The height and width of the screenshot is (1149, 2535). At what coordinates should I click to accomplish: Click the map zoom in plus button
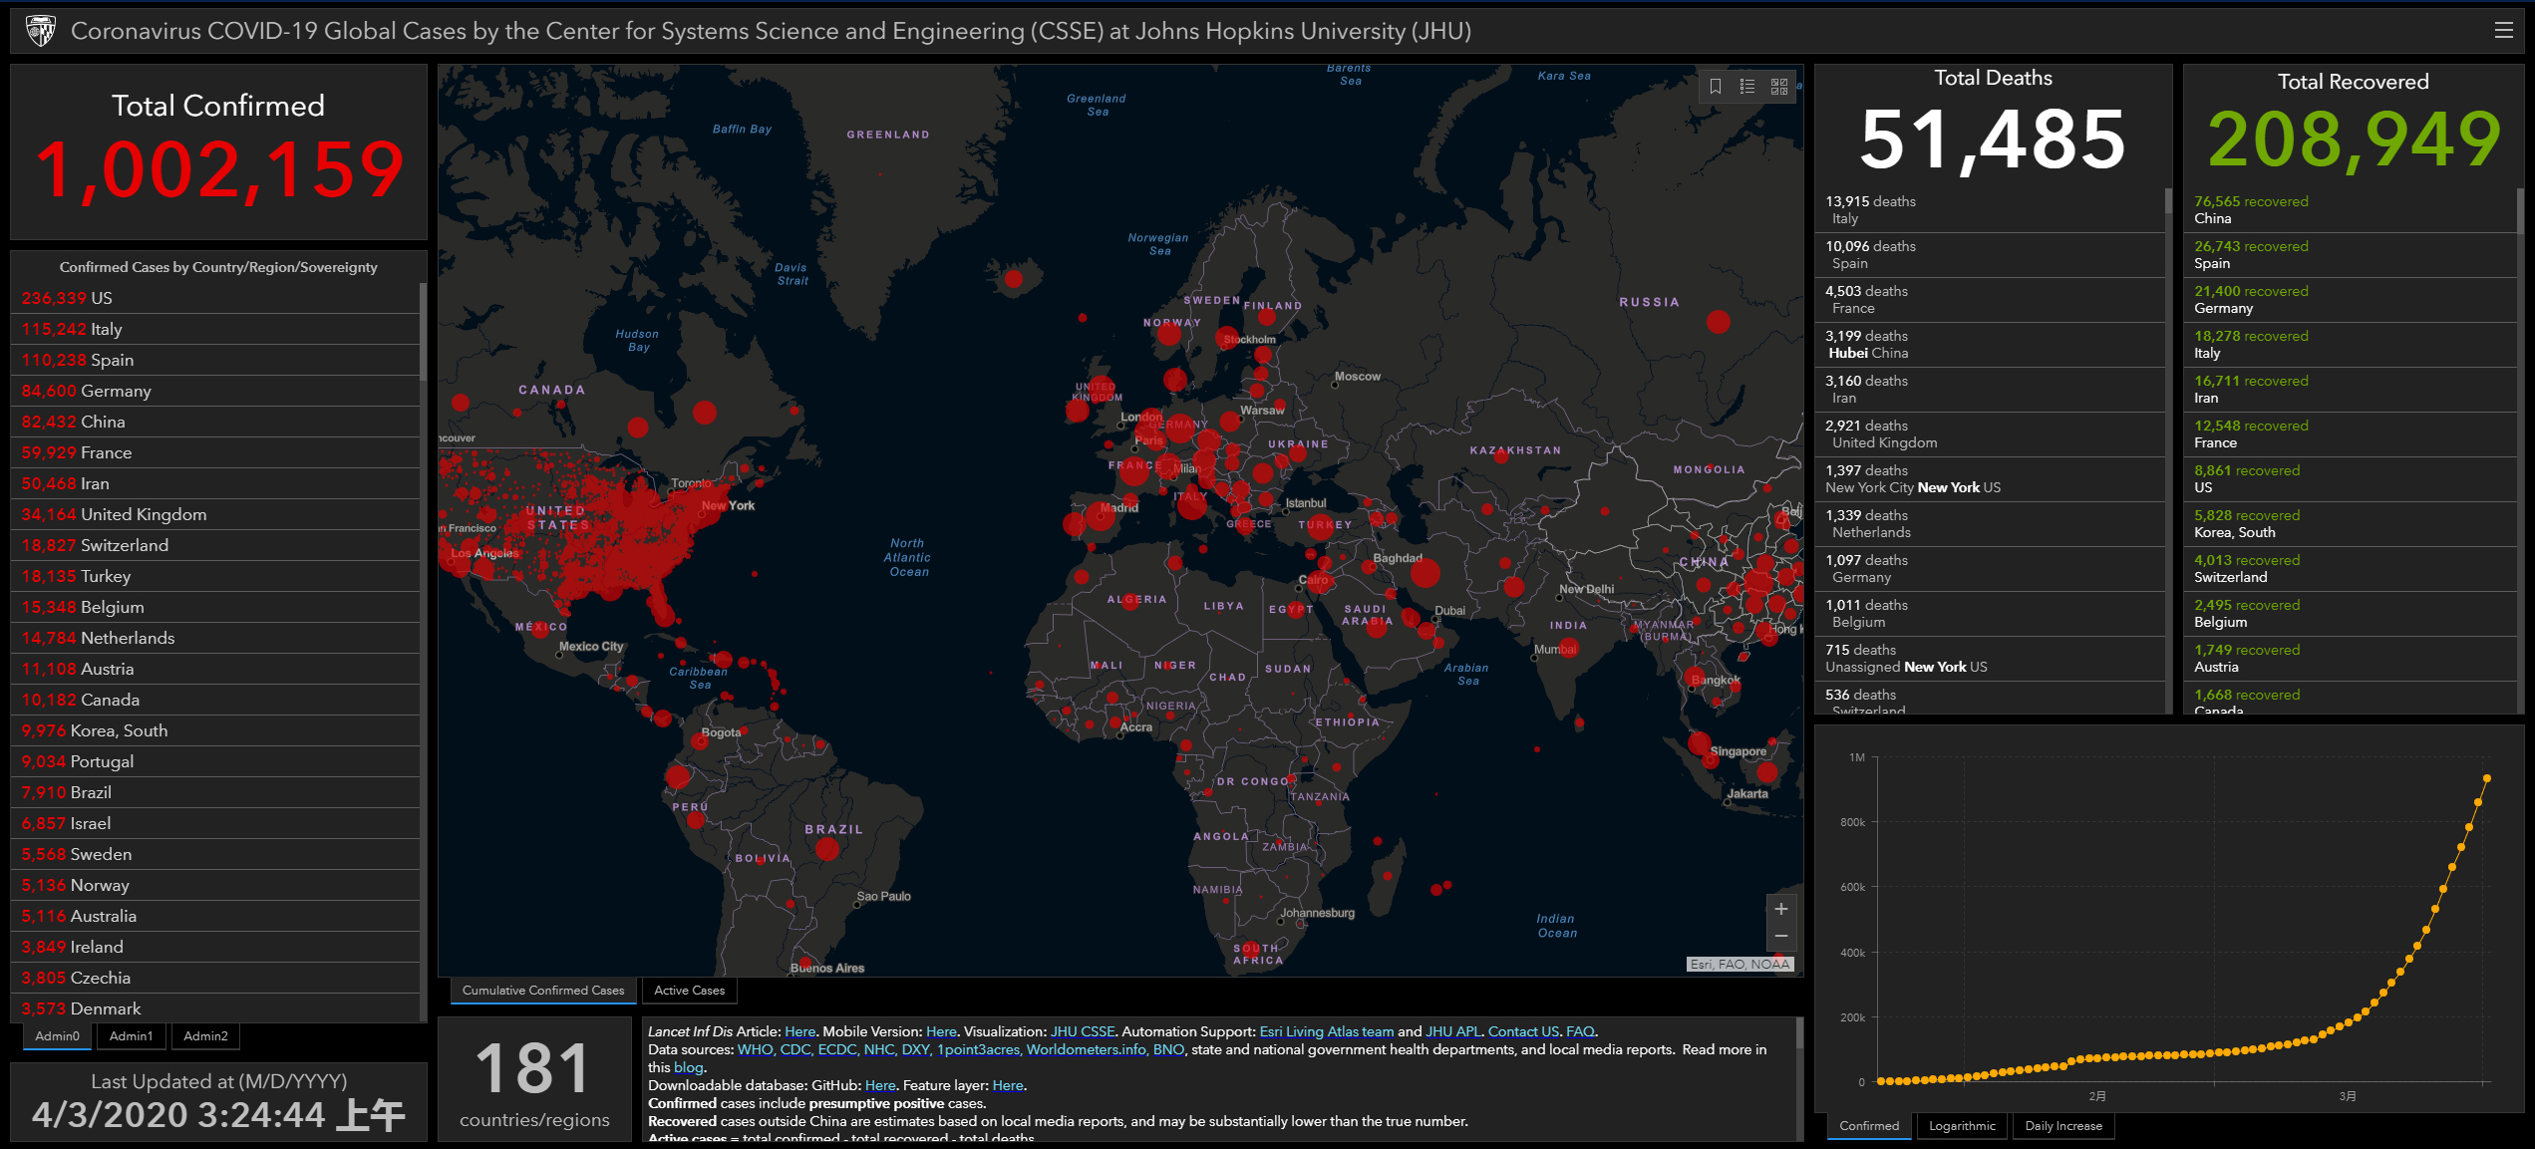1780,909
